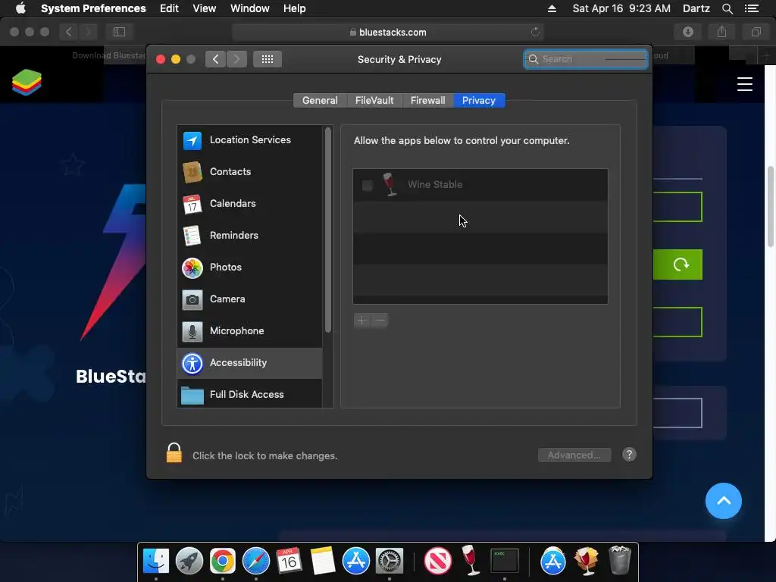Select the Camera icon in privacy list
Viewport: 776px width, 582px height.
click(x=192, y=299)
